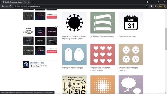Open the Chrome profile avatar icon
The width and height of the screenshot is (167, 94).
click(156, 6)
